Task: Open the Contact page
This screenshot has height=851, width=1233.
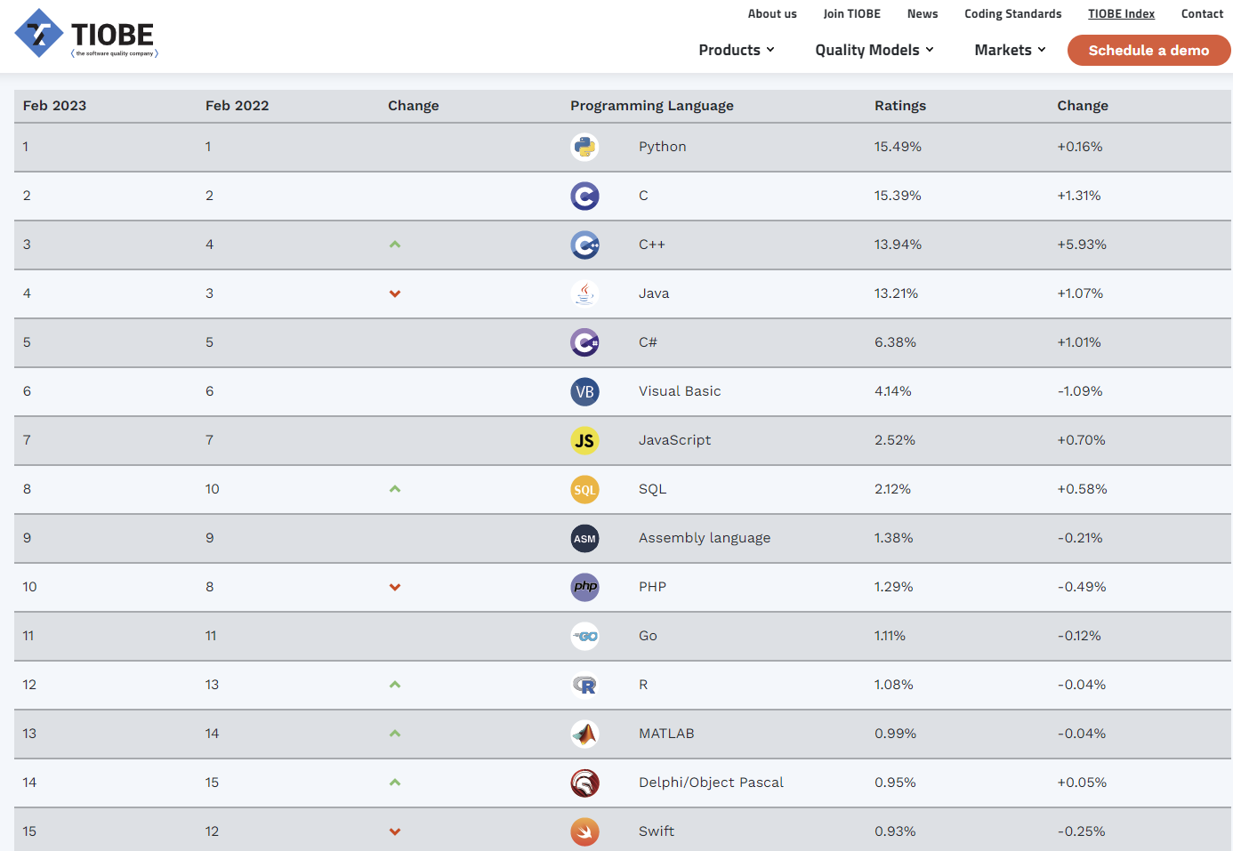Action: coord(1202,13)
